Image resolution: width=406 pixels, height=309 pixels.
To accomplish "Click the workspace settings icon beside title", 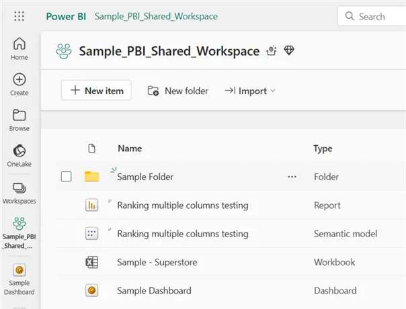I will [x=272, y=51].
